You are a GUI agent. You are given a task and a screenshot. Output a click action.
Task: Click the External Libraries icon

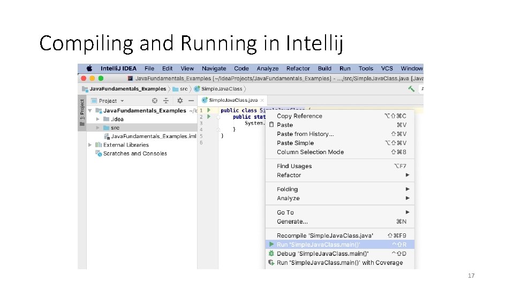point(99,145)
